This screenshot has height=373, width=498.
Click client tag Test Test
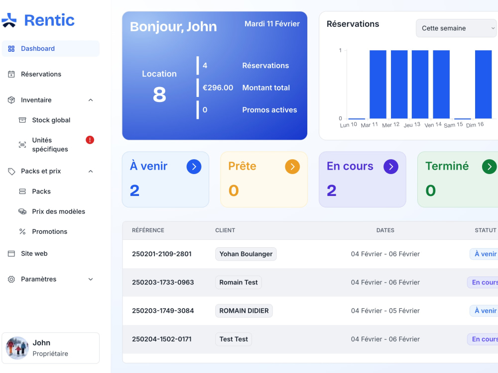(234, 339)
